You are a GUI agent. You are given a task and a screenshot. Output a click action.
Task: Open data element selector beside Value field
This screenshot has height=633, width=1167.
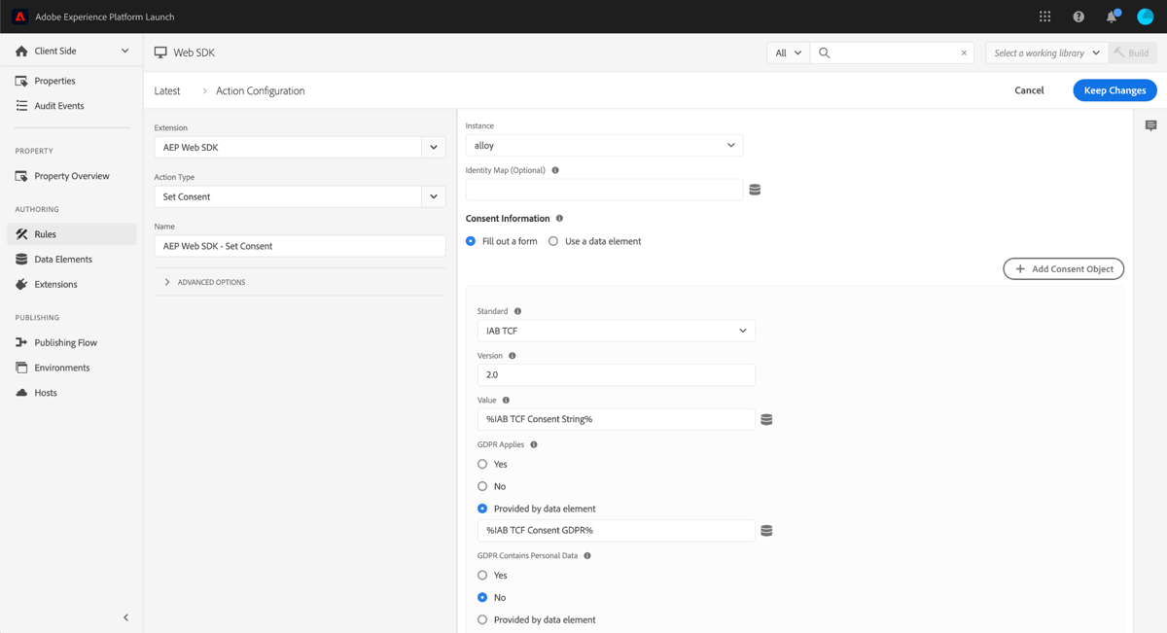point(767,418)
